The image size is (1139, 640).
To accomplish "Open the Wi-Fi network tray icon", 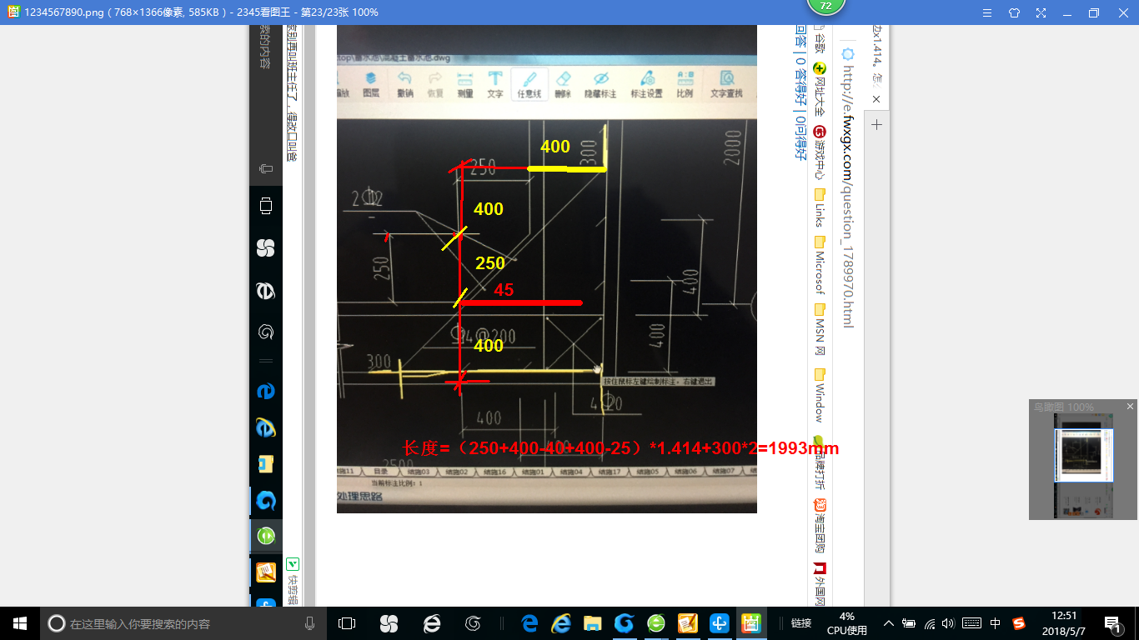I will [x=929, y=623].
